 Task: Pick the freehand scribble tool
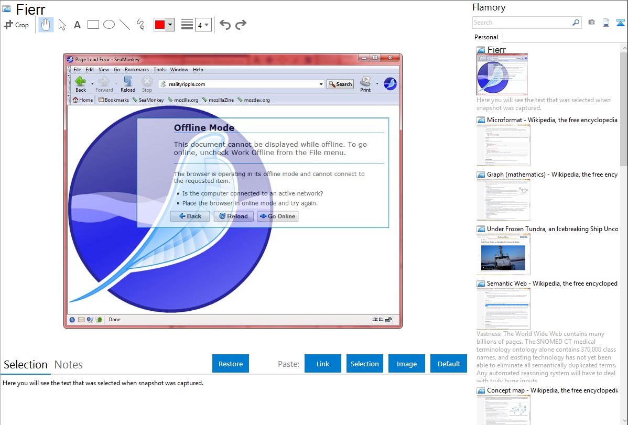(x=140, y=25)
